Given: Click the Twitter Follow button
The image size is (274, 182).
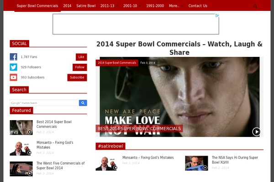Looking at the screenshot, I should pyautogui.click(x=79, y=67).
